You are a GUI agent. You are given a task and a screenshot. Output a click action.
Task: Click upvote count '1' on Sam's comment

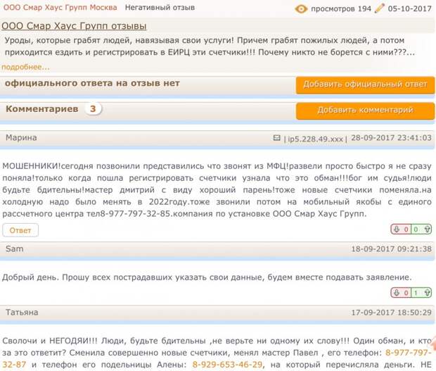[416, 293]
